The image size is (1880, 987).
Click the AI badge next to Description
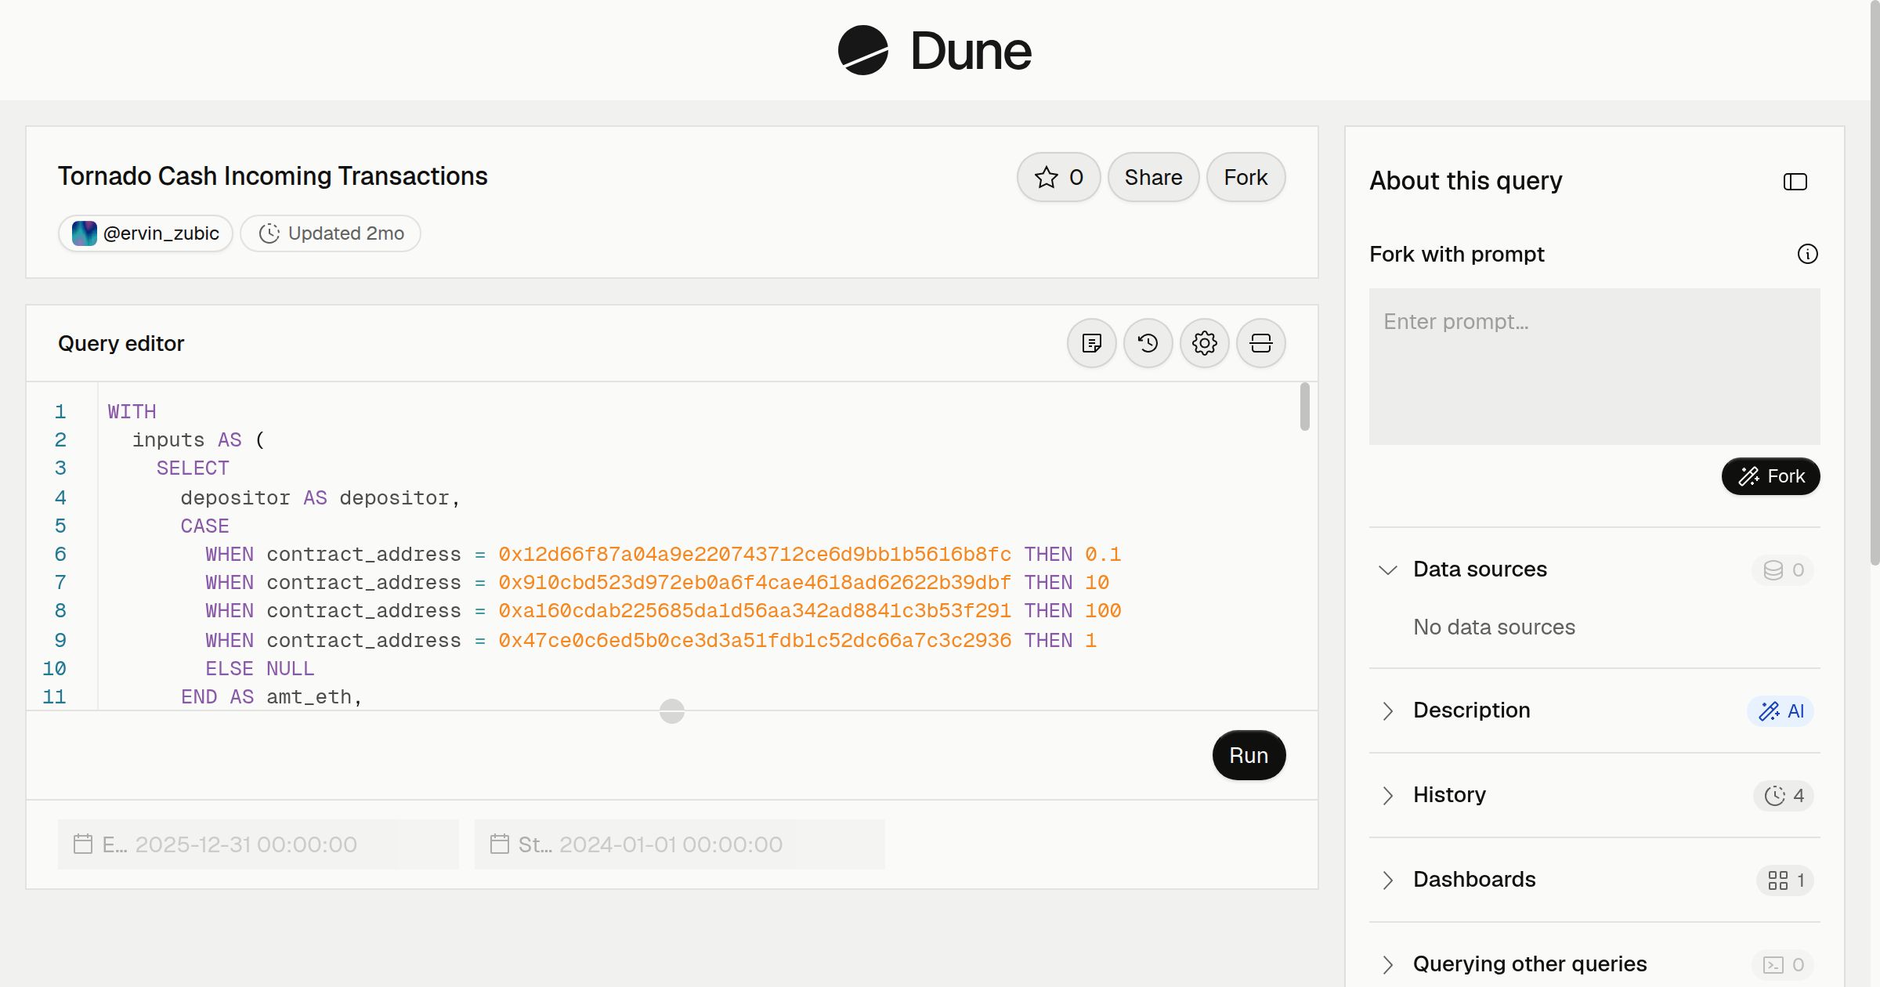[1781, 711]
